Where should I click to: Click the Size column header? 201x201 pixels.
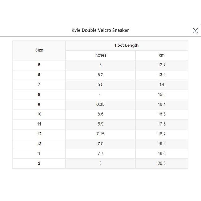point(39,50)
